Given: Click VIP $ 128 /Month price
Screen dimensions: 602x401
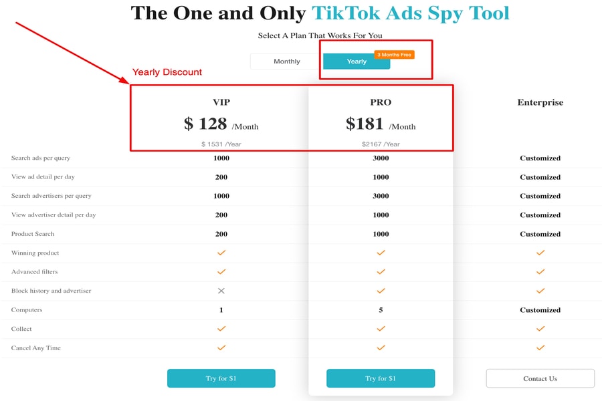Looking at the screenshot, I should click(221, 124).
